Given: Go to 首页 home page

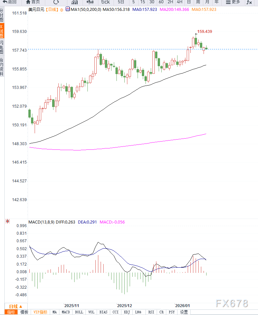Looking at the screenshot, I should pyautogui.click(x=32, y=2).
